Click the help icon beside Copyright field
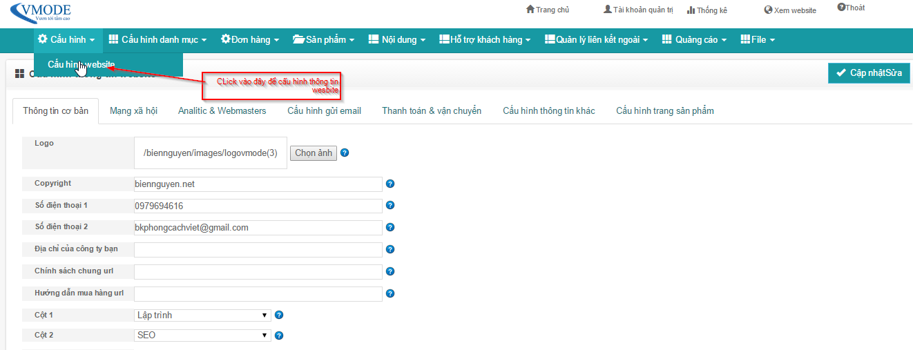 390,184
